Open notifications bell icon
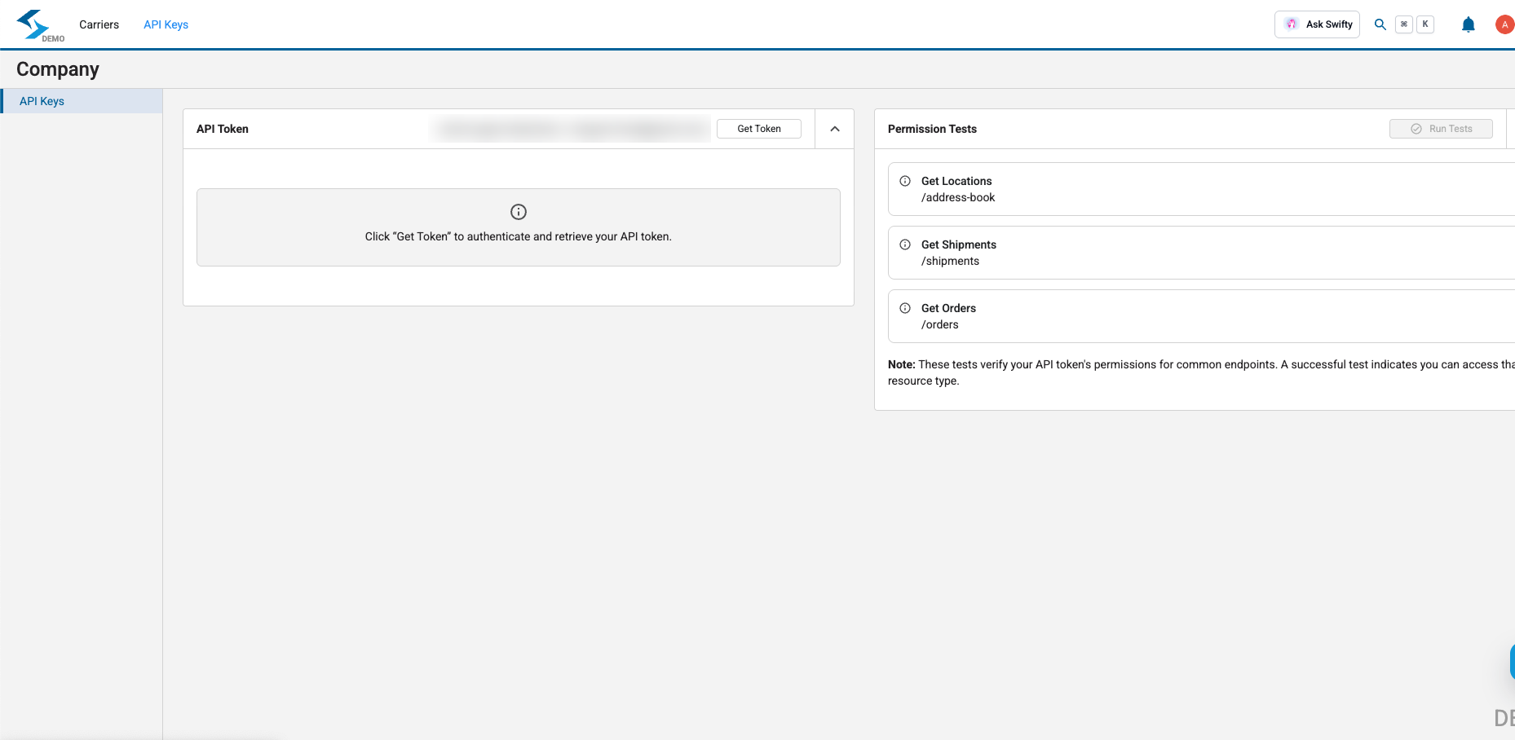The height and width of the screenshot is (740, 1515). pyautogui.click(x=1469, y=24)
